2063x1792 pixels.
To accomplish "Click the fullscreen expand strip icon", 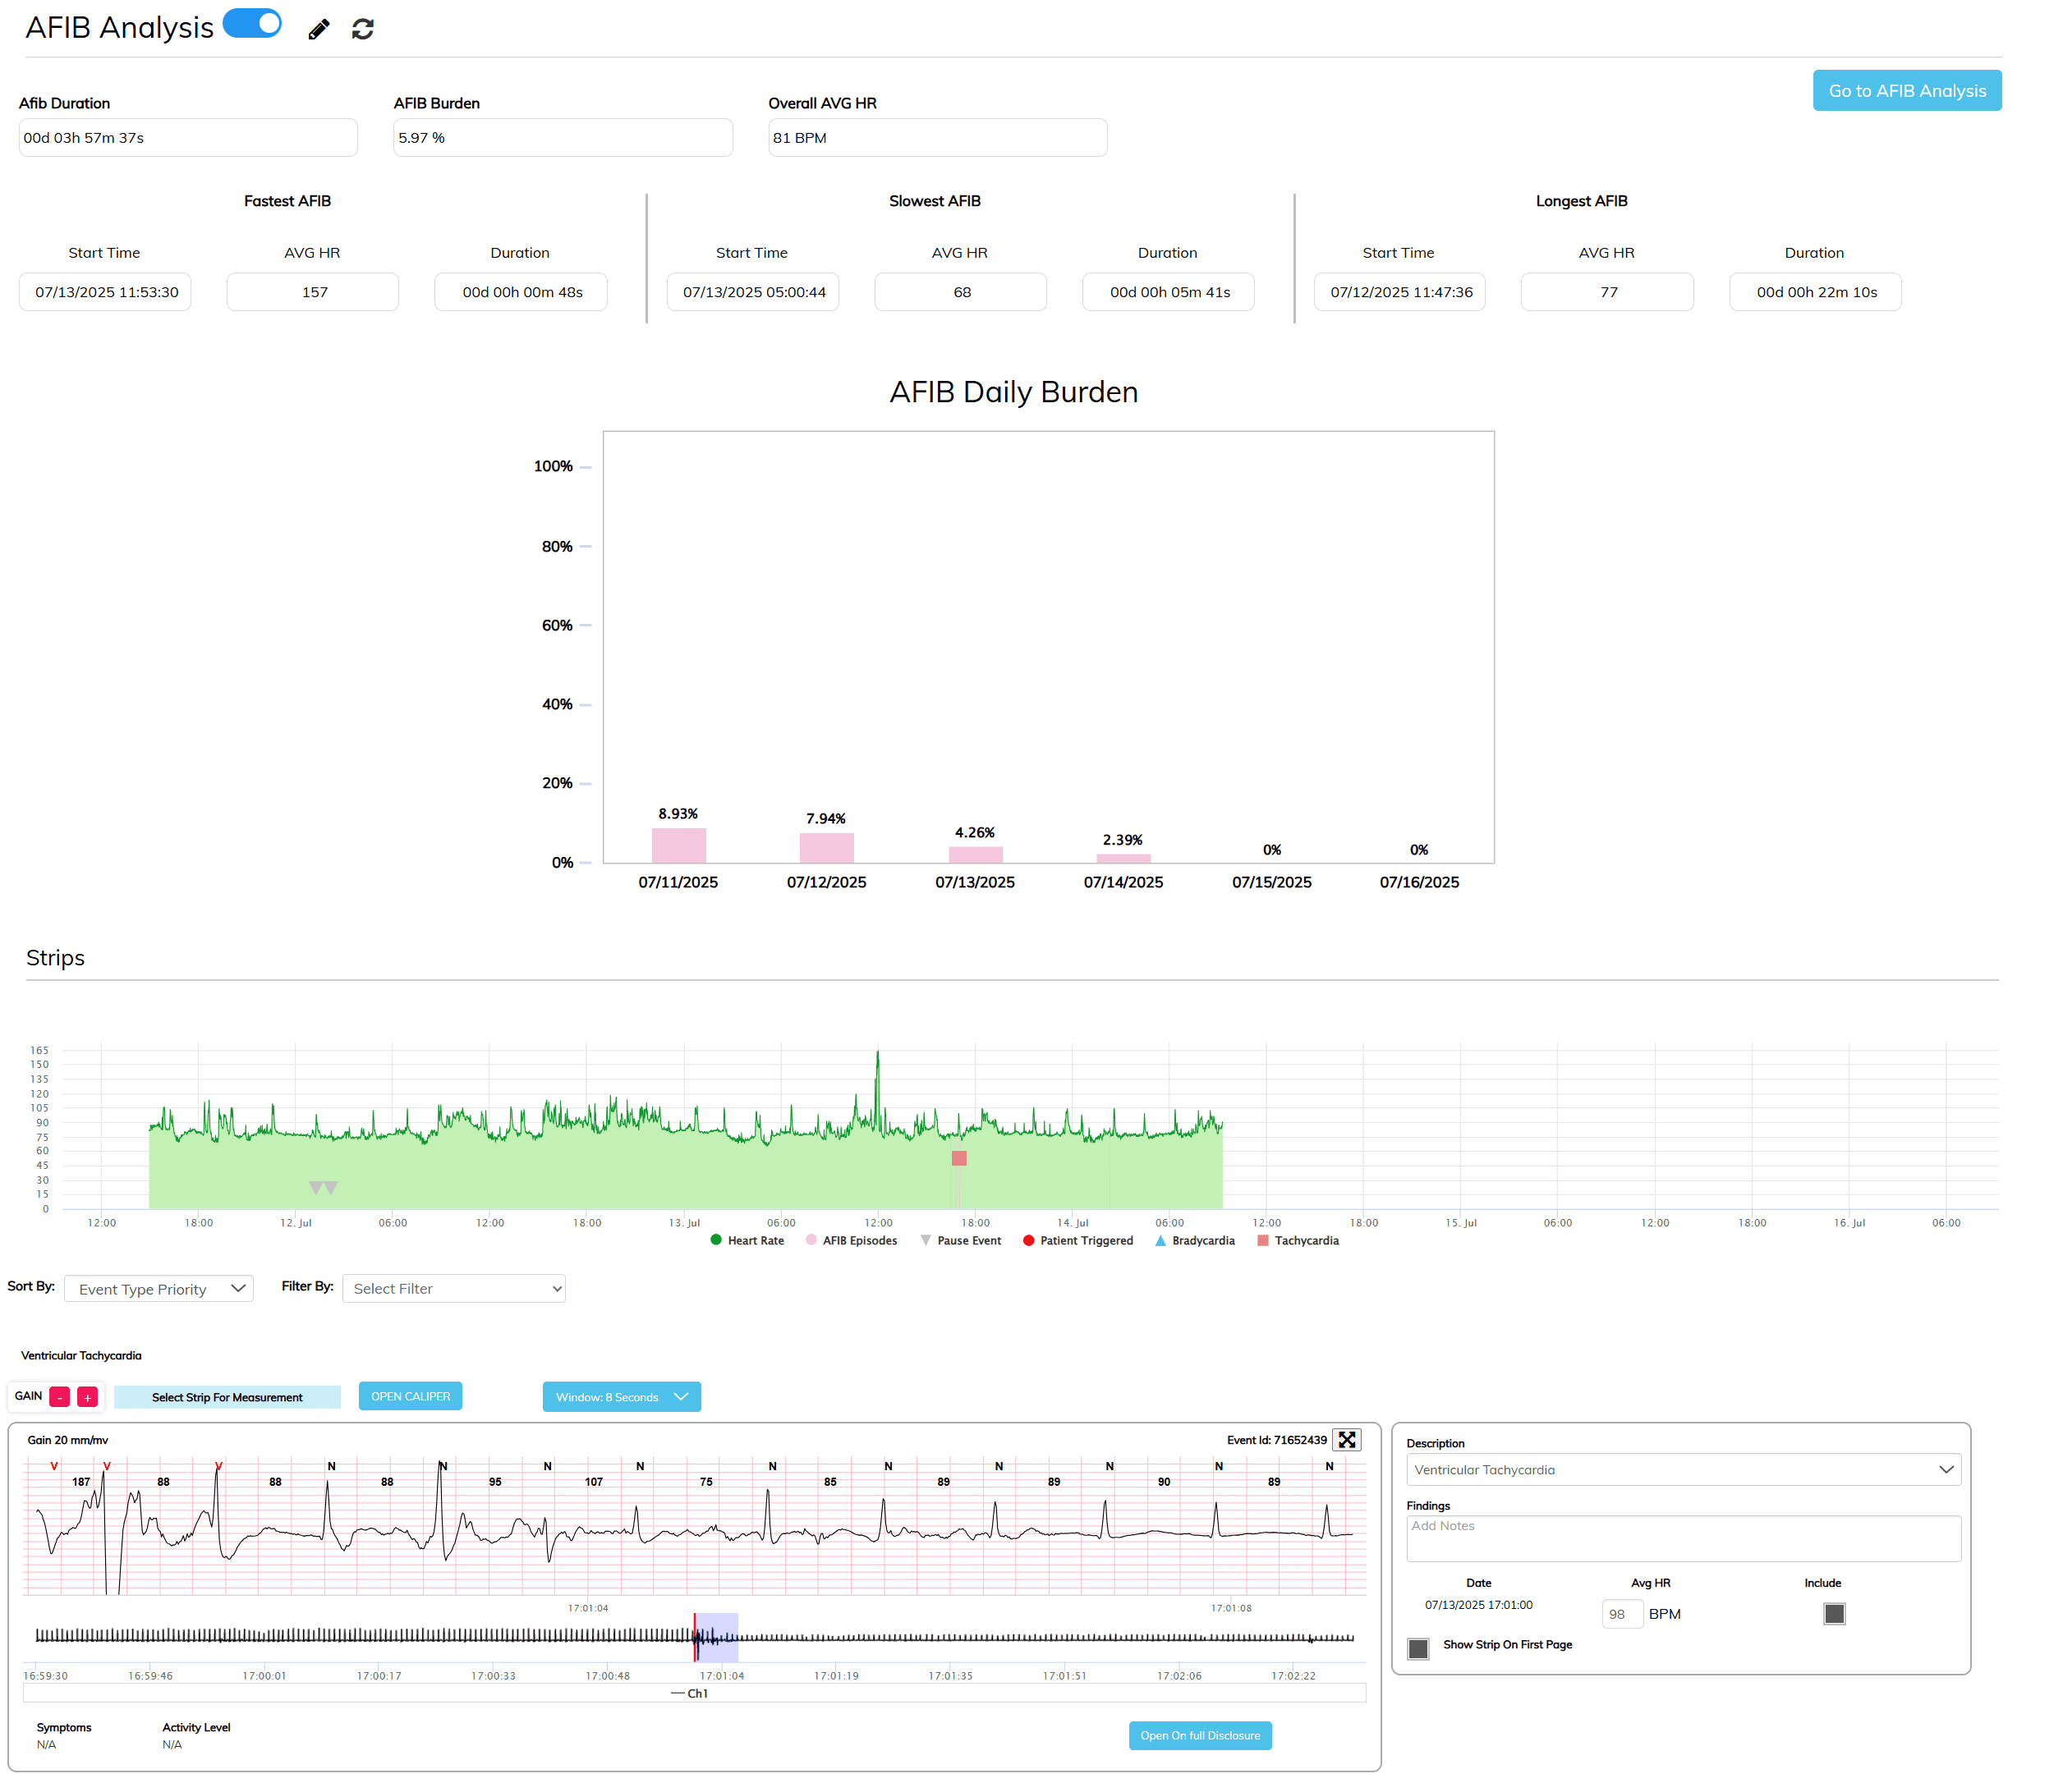I will pyautogui.click(x=1347, y=1440).
